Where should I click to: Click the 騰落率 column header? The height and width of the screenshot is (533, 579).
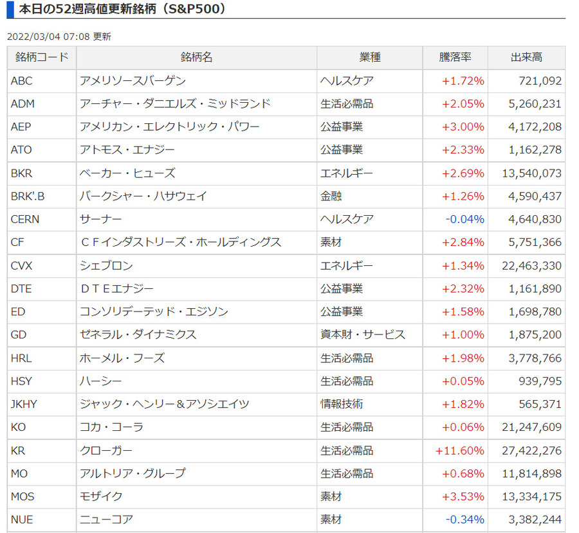455,58
